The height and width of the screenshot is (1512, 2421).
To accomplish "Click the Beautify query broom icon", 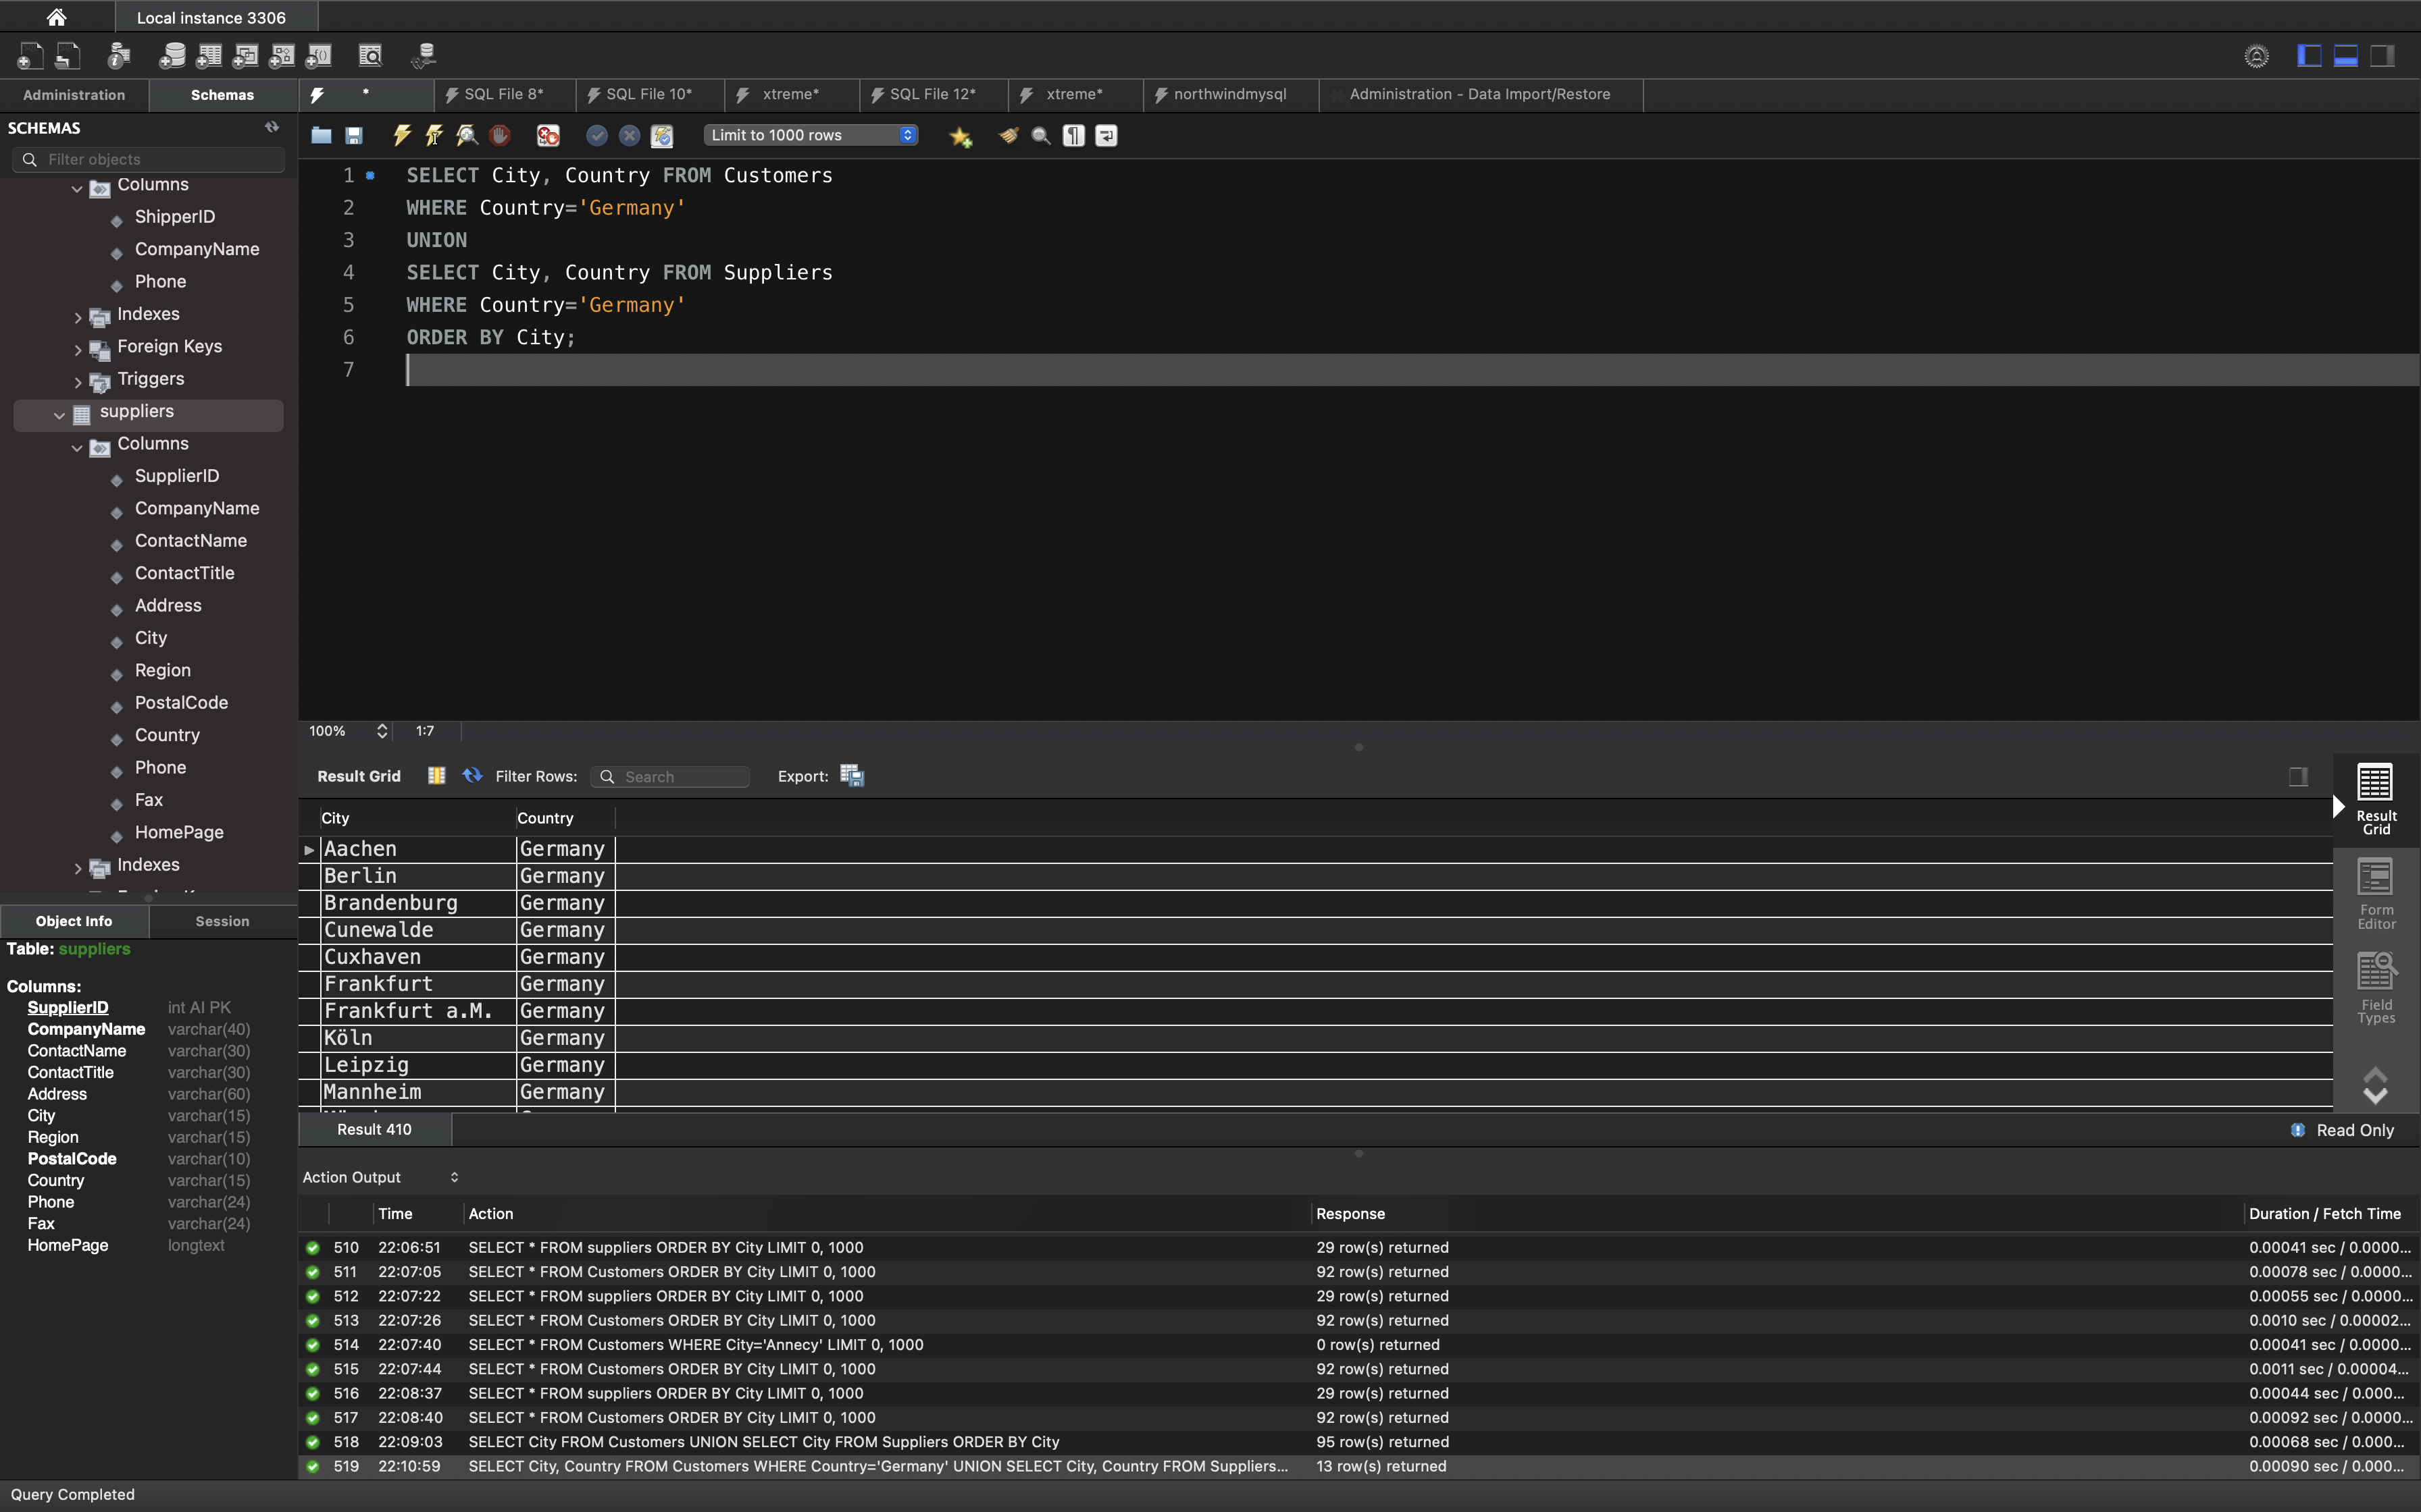I will (1009, 135).
